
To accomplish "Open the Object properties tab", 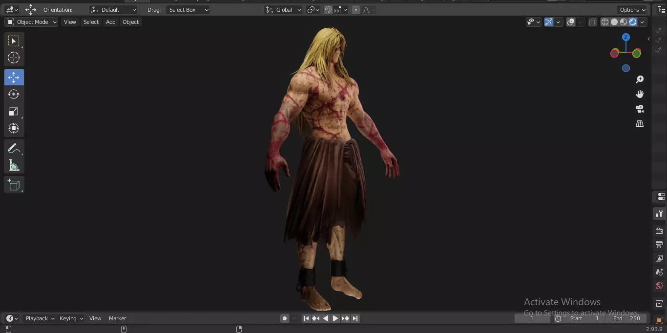I will pos(660,320).
